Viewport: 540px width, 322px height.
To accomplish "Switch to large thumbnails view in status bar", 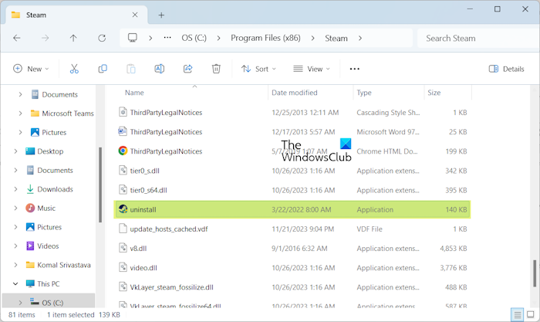I will [x=531, y=314].
